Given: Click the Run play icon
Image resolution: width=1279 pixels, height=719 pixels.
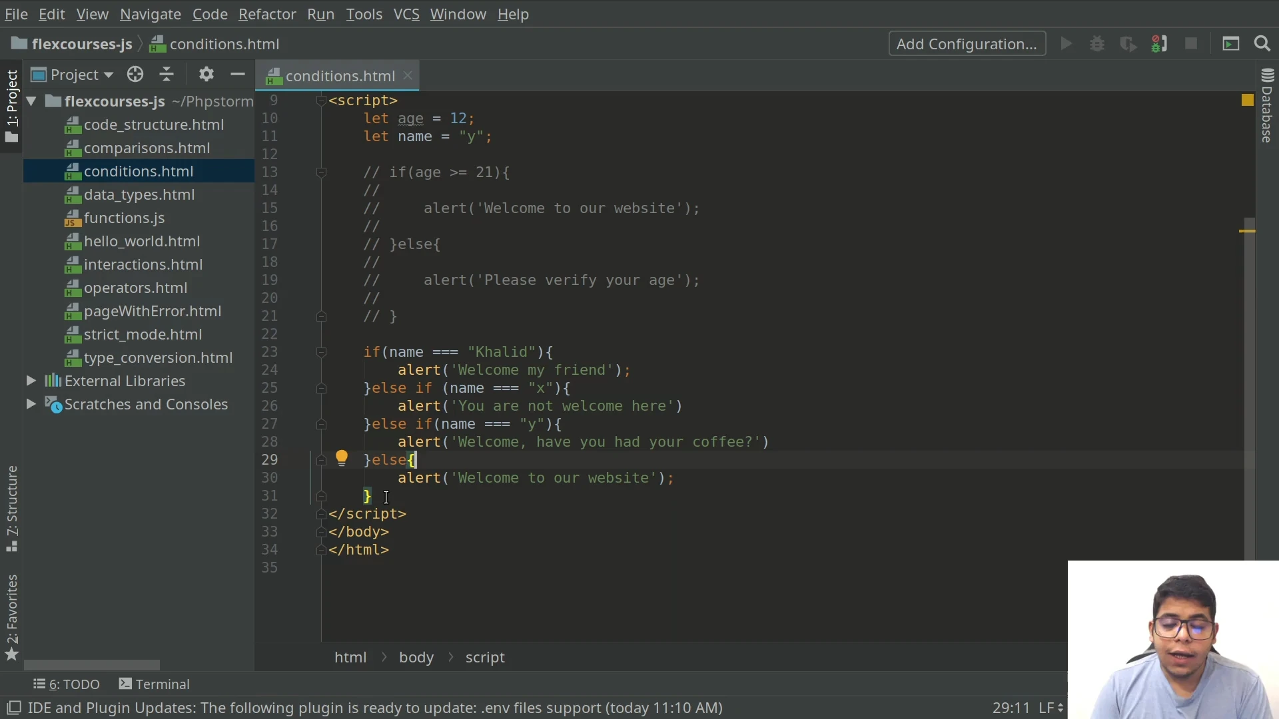Looking at the screenshot, I should [x=1066, y=44].
